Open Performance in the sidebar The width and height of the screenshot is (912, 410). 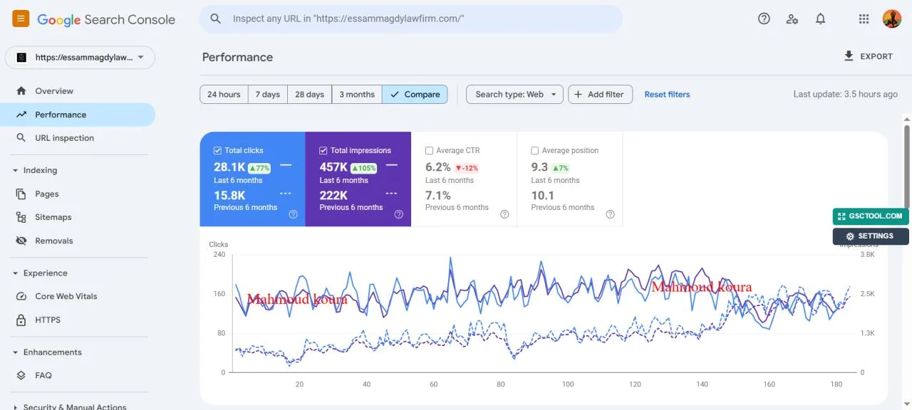(78, 115)
